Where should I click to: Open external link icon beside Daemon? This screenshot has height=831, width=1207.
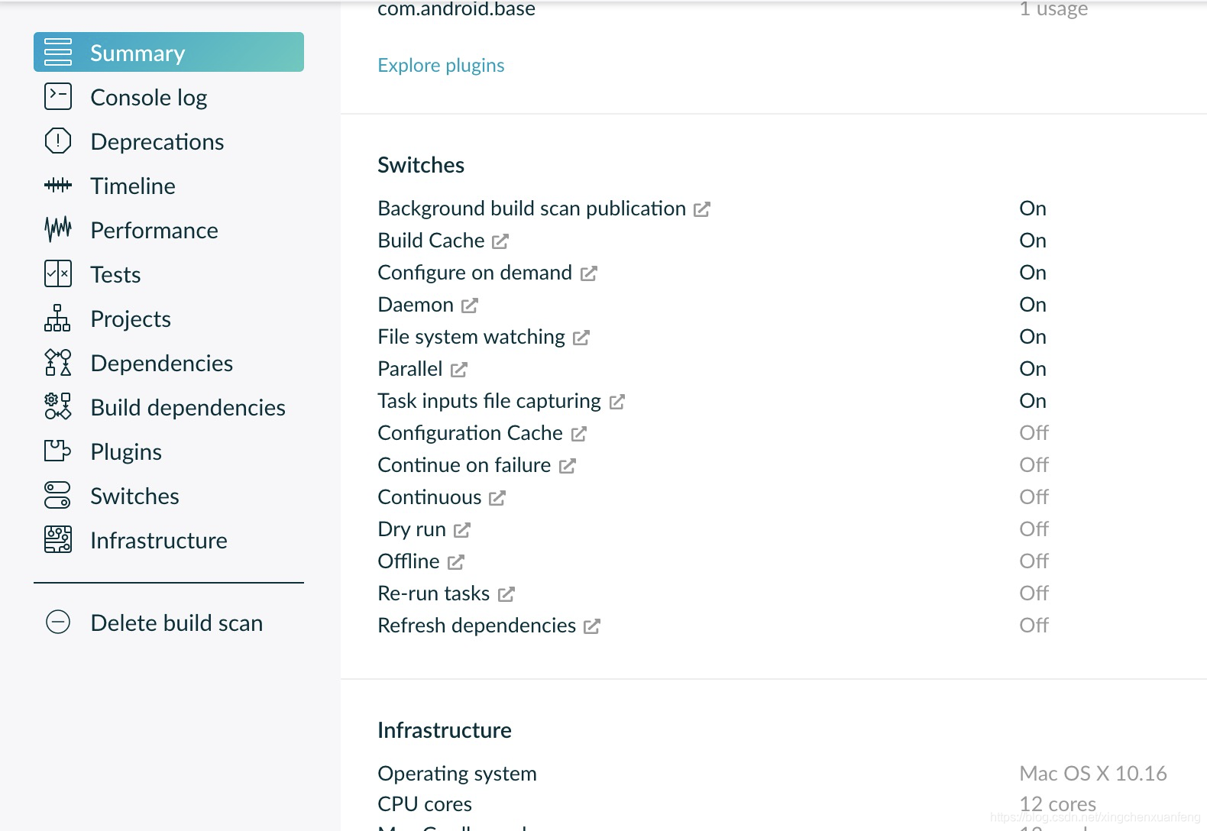pyautogui.click(x=470, y=306)
